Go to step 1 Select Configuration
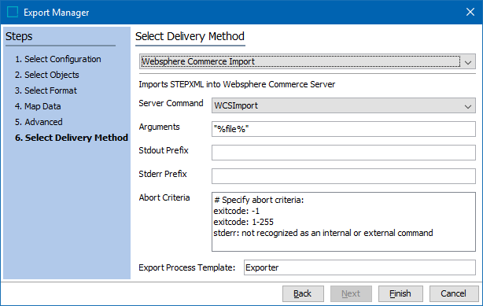 point(58,59)
